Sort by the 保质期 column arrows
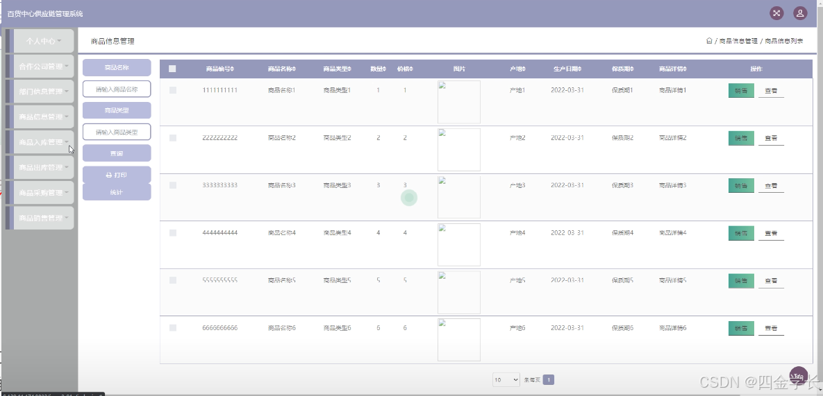823x396 pixels. 632,69
